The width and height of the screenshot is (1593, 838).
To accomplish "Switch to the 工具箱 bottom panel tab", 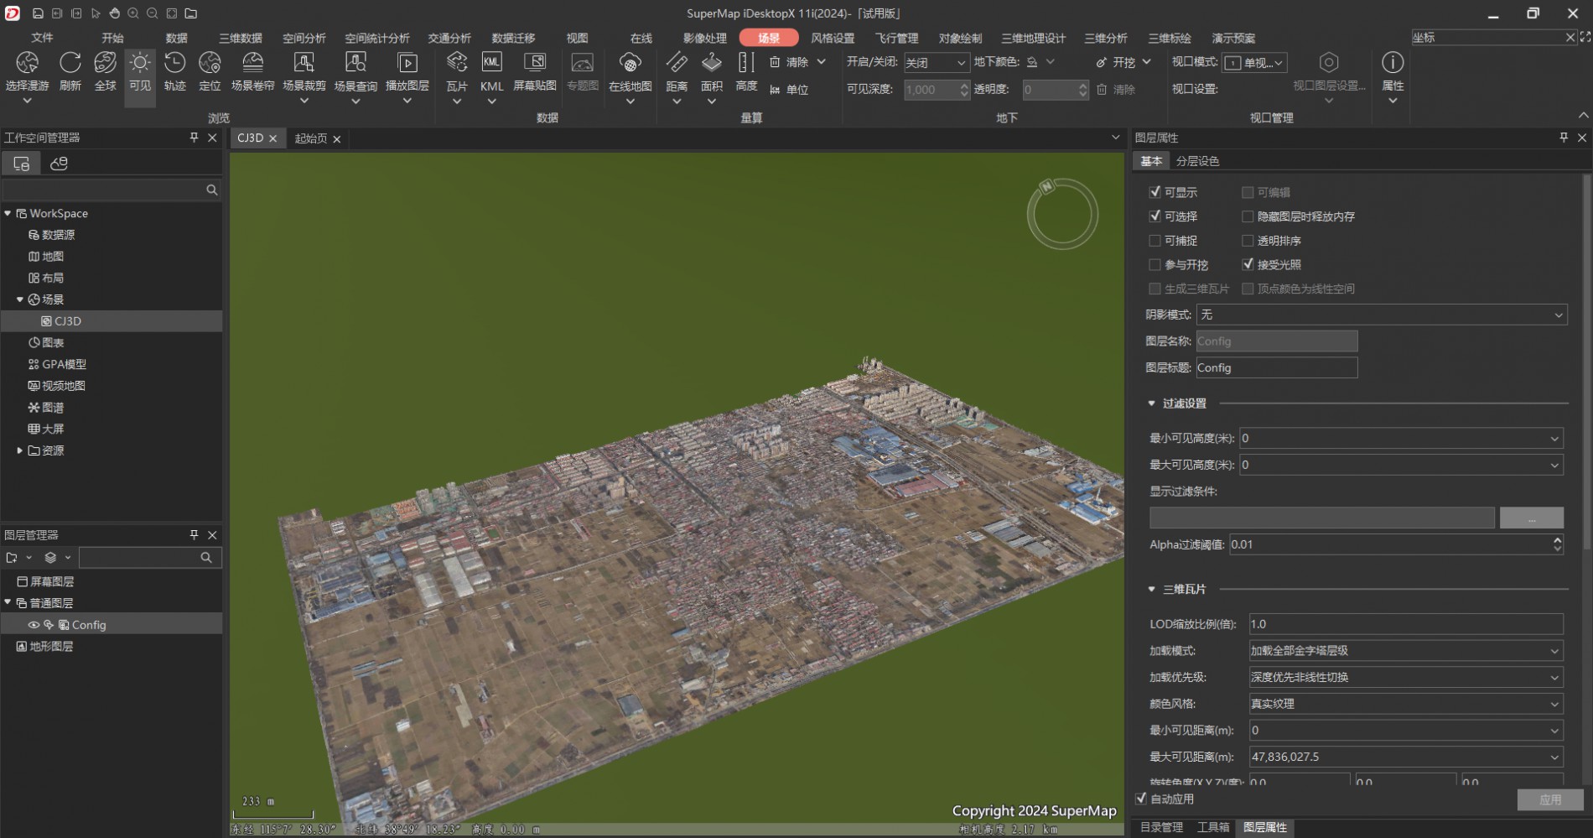I will pos(1213,827).
